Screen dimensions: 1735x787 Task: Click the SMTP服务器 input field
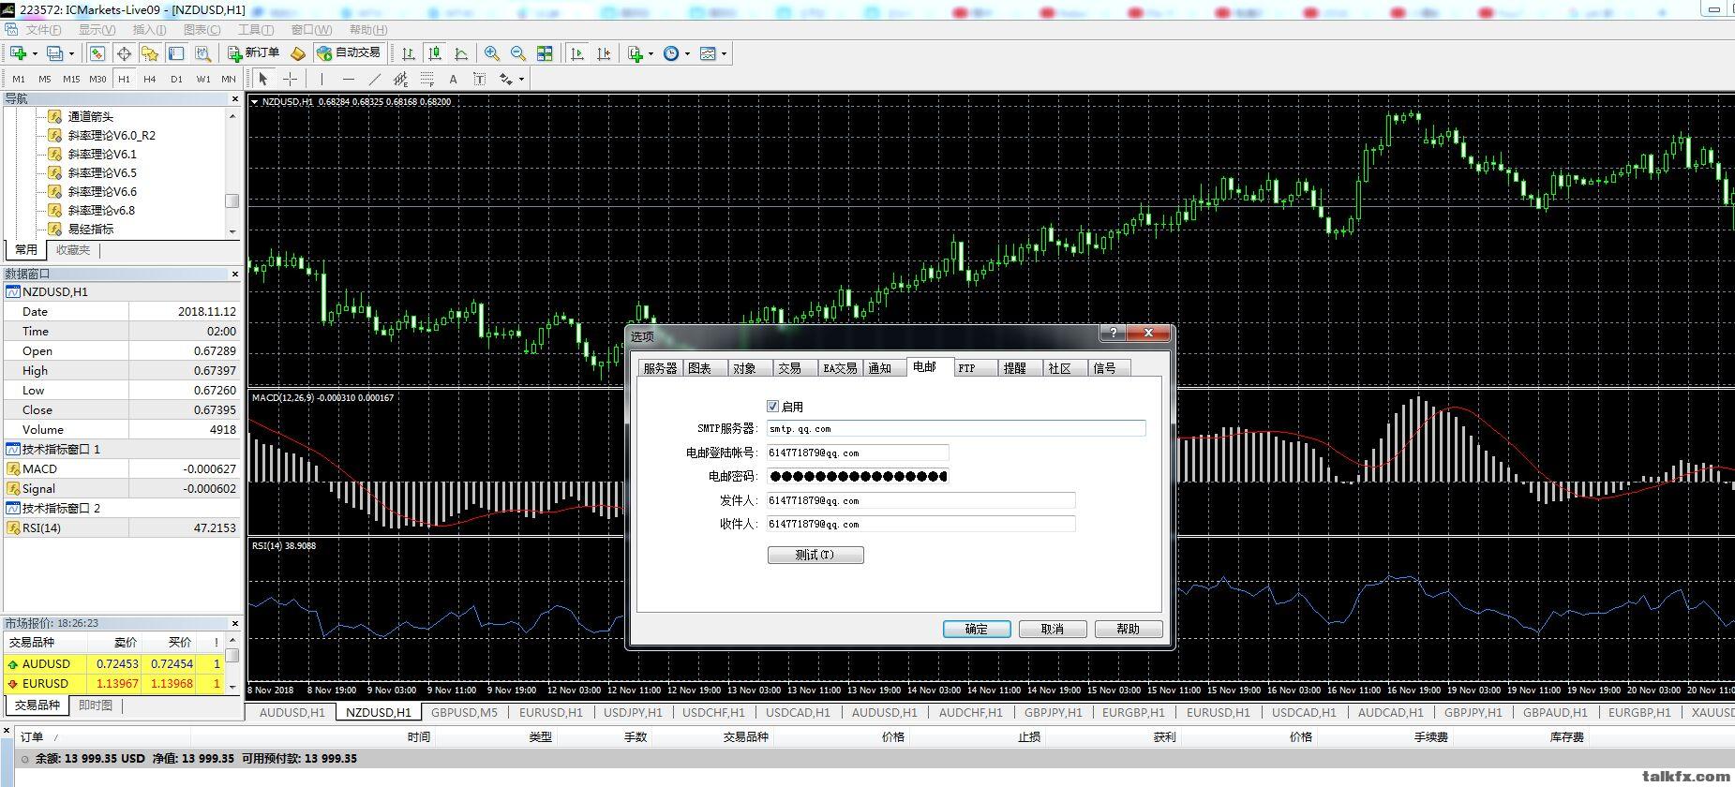point(956,428)
